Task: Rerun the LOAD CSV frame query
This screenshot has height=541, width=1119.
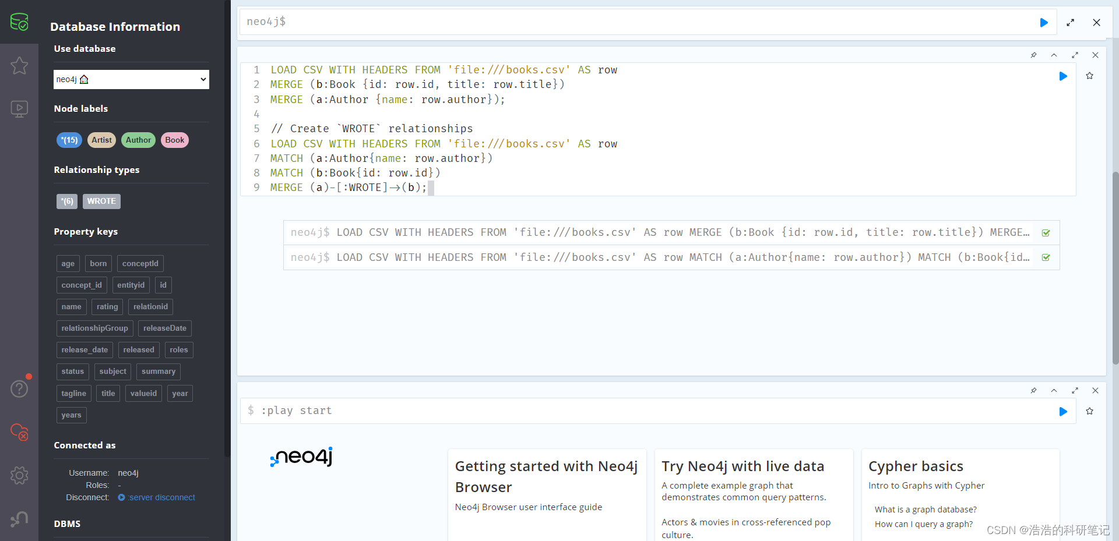Action: (x=1063, y=76)
